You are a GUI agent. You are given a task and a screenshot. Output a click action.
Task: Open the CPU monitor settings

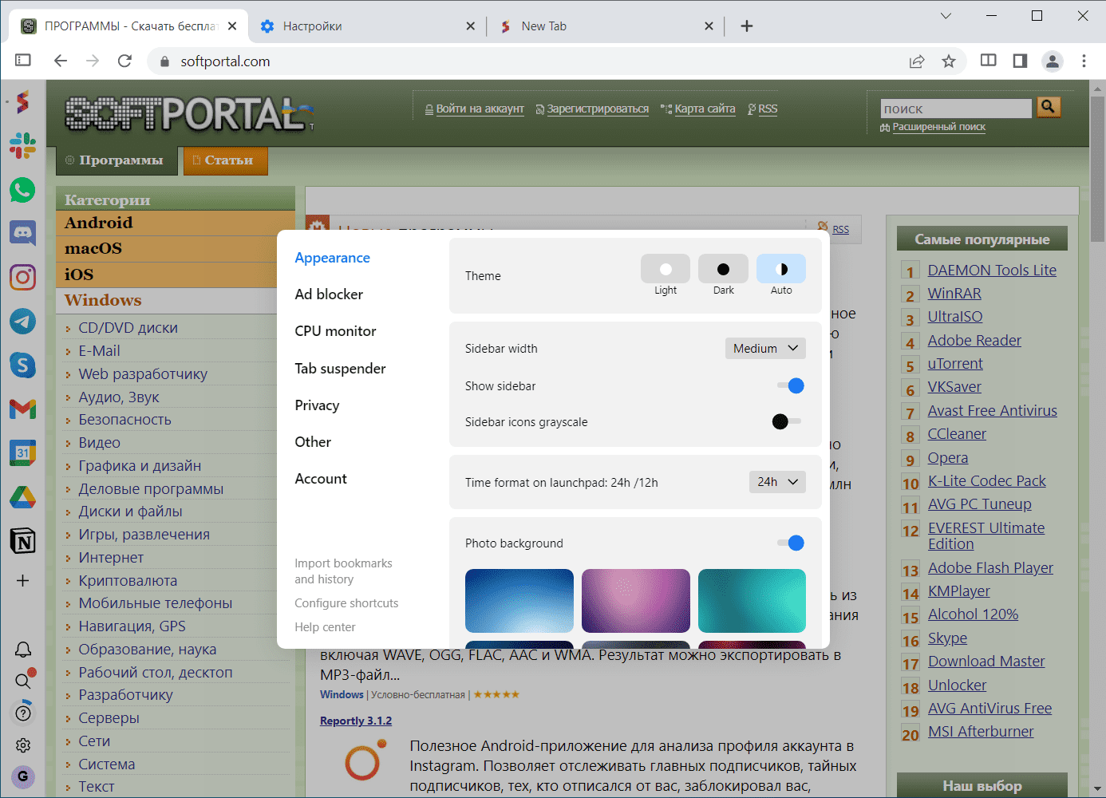pyautogui.click(x=335, y=331)
